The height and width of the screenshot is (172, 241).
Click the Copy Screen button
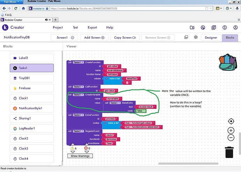(x=125, y=37)
